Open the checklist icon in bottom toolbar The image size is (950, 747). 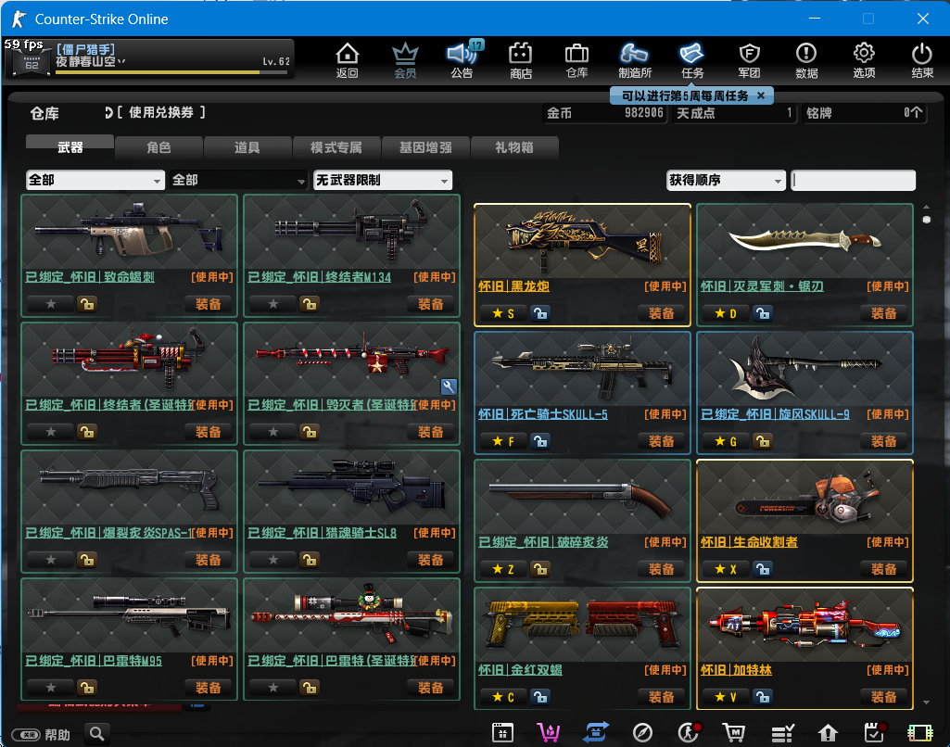point(782,733)
